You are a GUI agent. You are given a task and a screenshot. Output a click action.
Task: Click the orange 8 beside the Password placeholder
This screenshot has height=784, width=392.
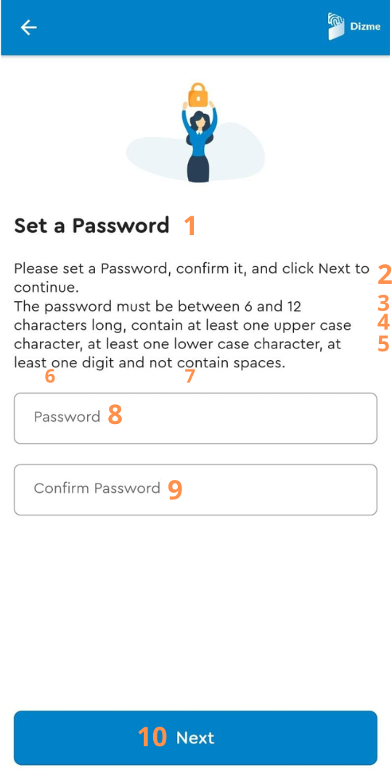(x=115, y=415)
